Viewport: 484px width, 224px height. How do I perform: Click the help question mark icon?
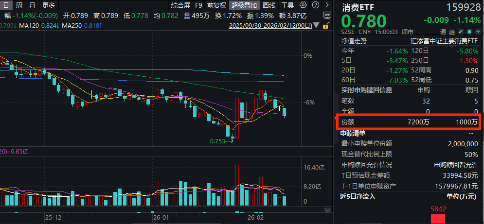click(x=314, y=5)
